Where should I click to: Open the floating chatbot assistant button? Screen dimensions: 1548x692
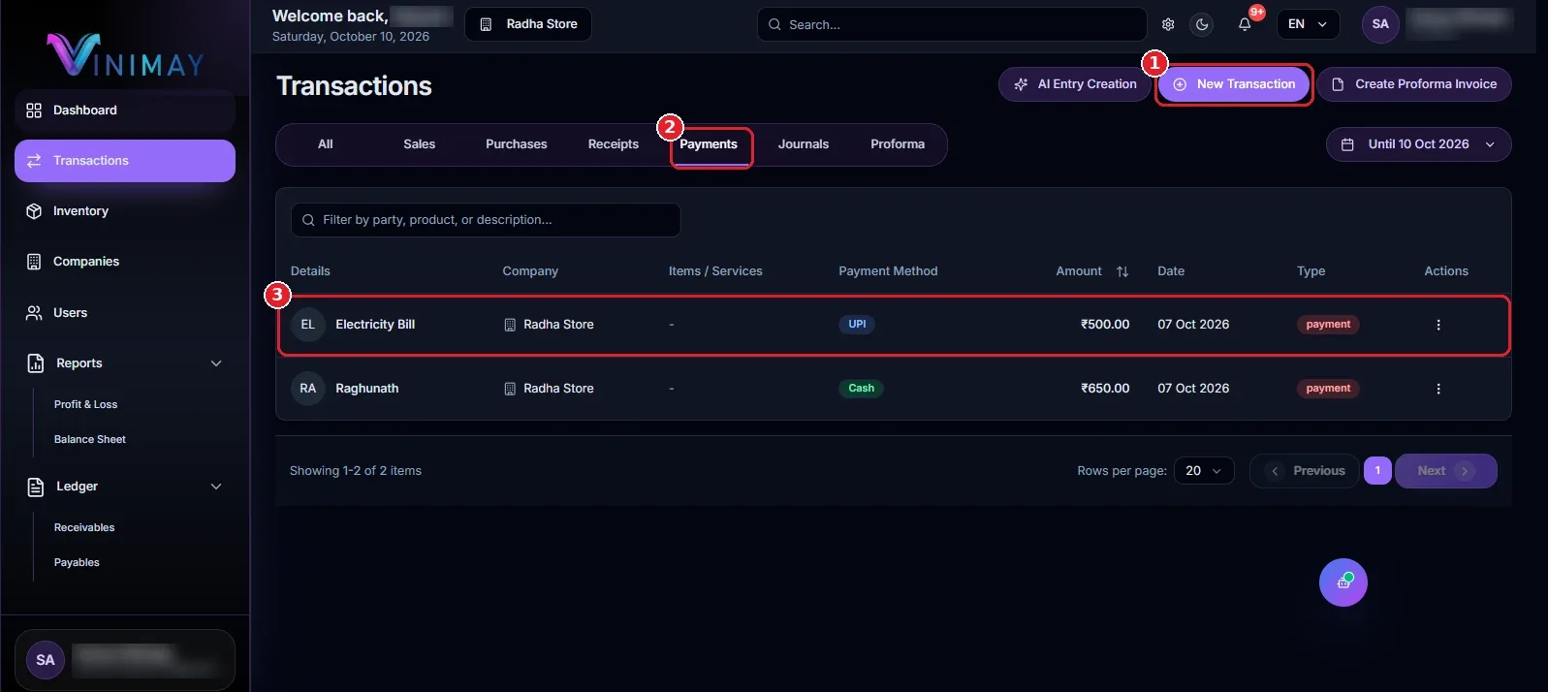click(1343, 582)
